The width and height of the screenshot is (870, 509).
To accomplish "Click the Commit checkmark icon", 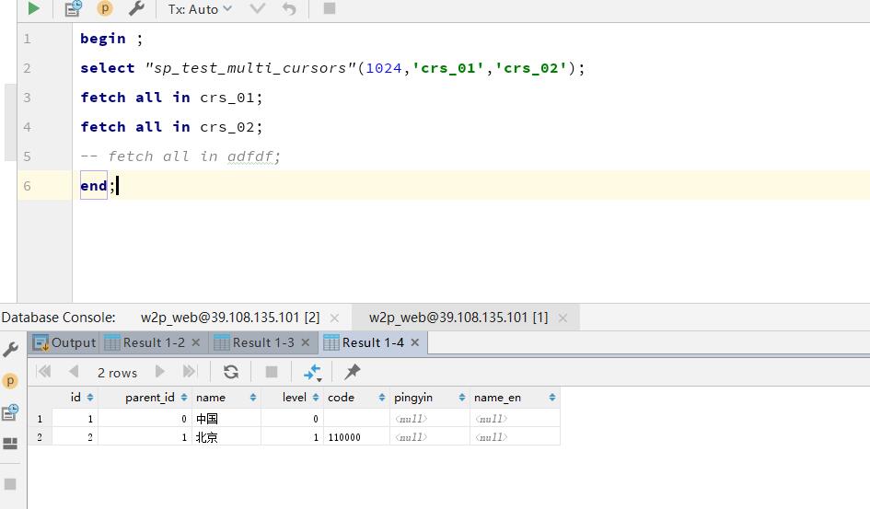I will point(258,8).
